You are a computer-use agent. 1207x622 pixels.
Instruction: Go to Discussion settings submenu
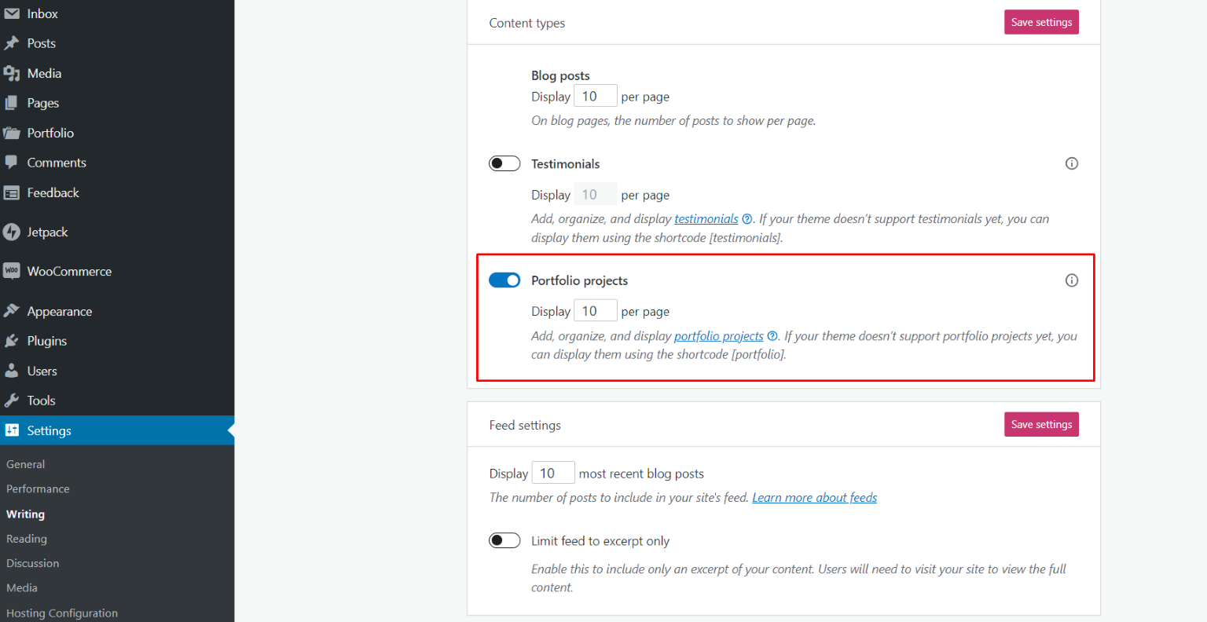click(33, 563)
